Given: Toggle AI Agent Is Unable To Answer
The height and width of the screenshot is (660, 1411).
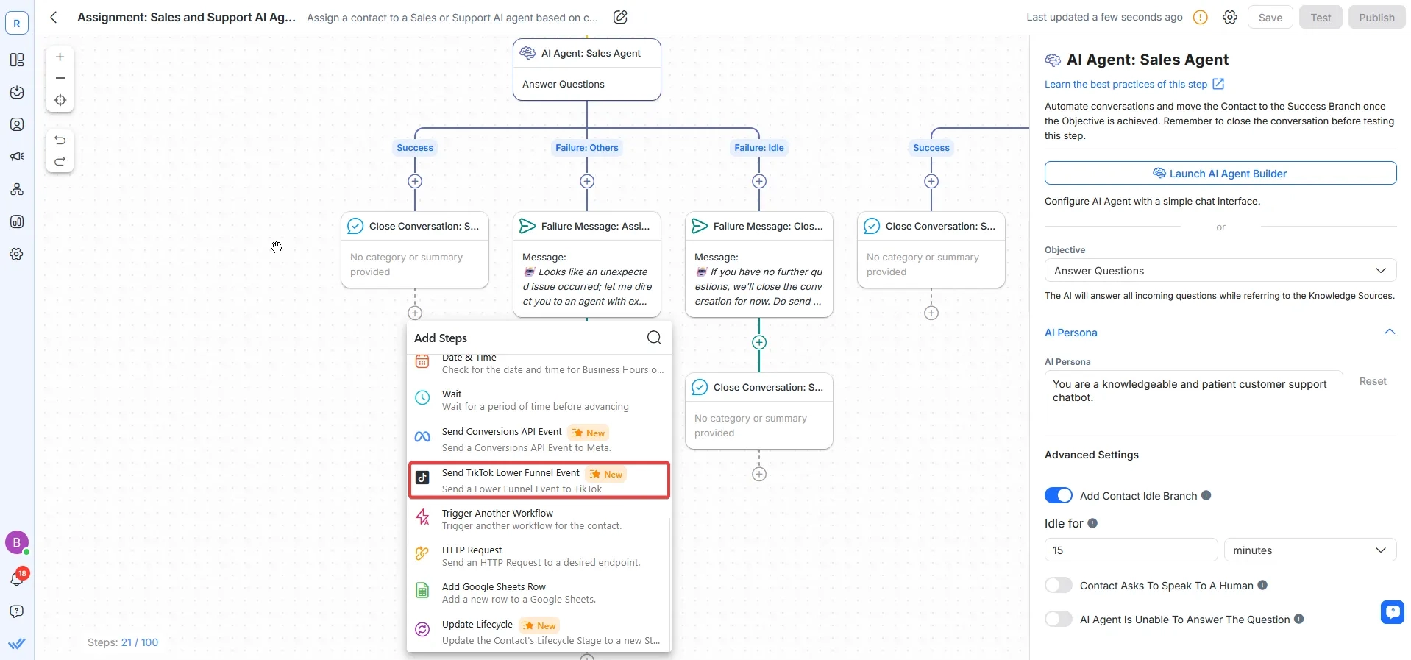Looking at the screenshot, I should coord(1059,620).
